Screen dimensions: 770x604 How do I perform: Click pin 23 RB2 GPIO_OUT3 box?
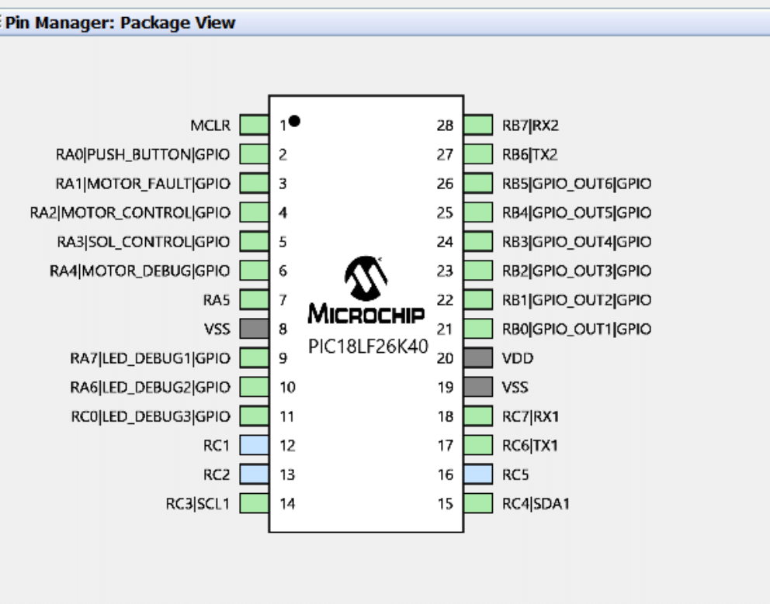[x=478, y=271]
